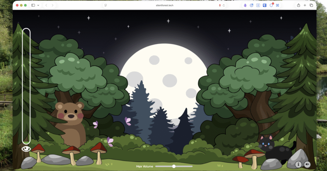This screenshot has width=327, height=171.
Task: Open the Bitwarden shield extension icon
Action: coord(264,5)
